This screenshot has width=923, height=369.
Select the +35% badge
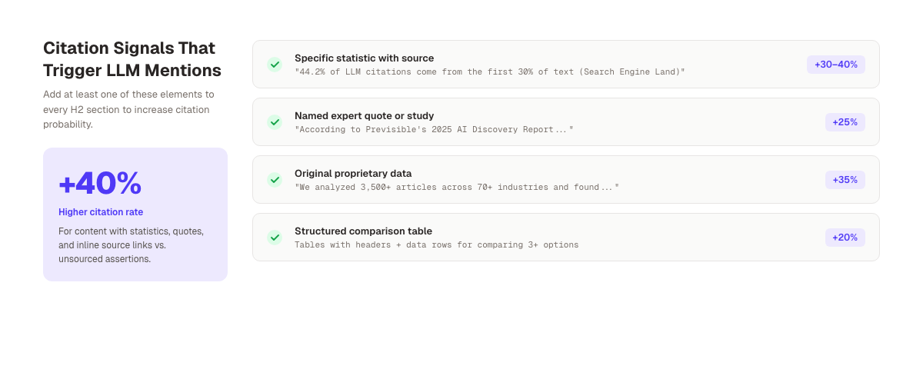[845, 180]
